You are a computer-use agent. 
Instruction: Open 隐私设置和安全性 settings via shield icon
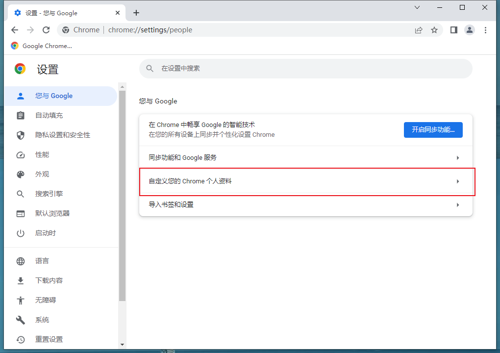point(20,135)
